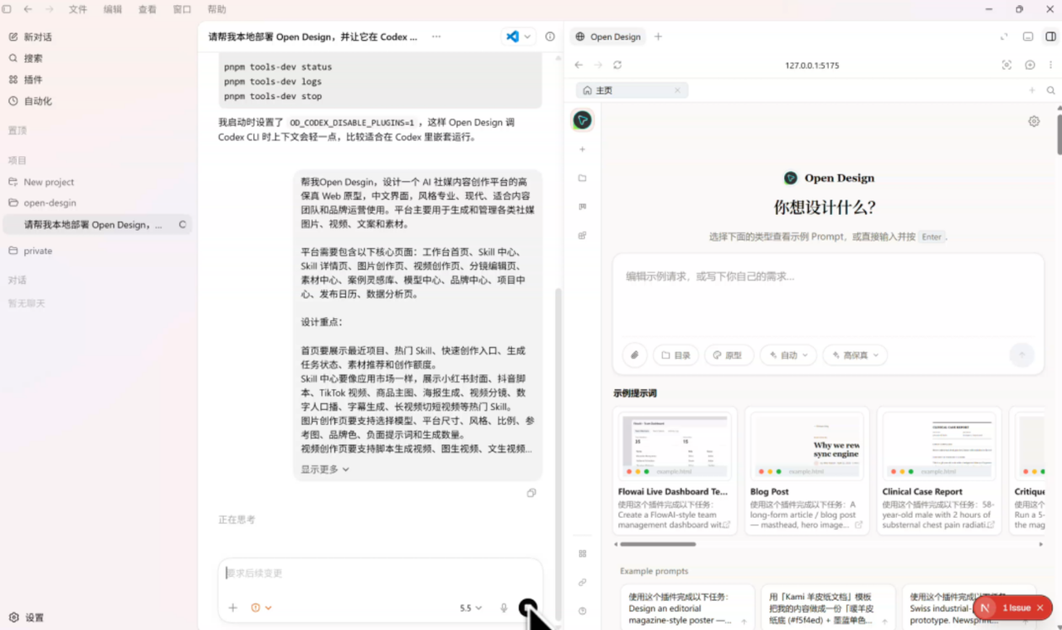Open the 编辑 menu
The width and height of the screenshot is (1062, 630).
click(112, 9)
